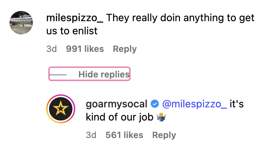Click the word "it's" in the reply

[237, 104]
